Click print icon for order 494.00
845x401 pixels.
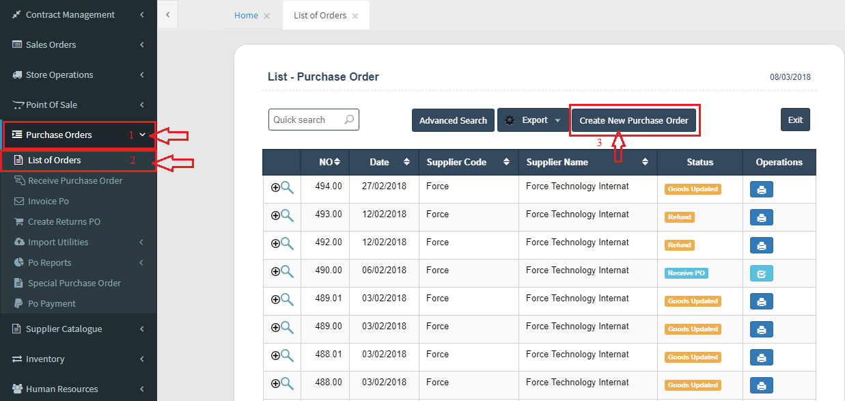click(761, 189)
